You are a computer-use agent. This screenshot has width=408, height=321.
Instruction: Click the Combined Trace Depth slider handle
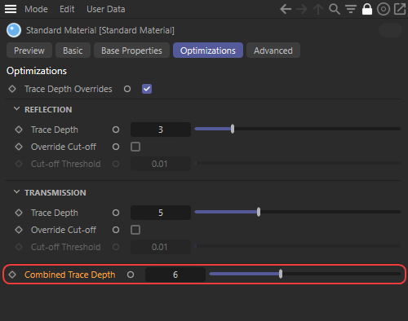pos(281,274)
